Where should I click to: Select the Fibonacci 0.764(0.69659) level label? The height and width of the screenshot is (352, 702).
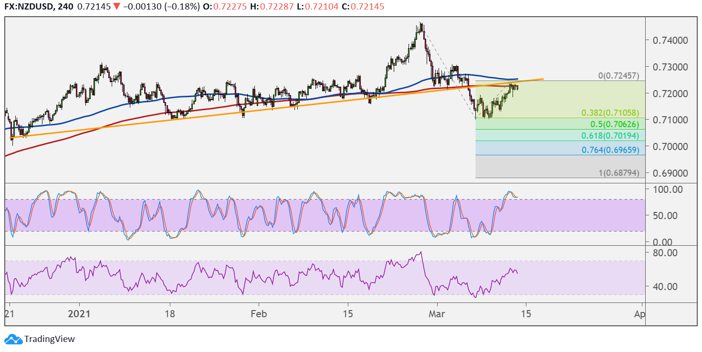tap(610, 150)
